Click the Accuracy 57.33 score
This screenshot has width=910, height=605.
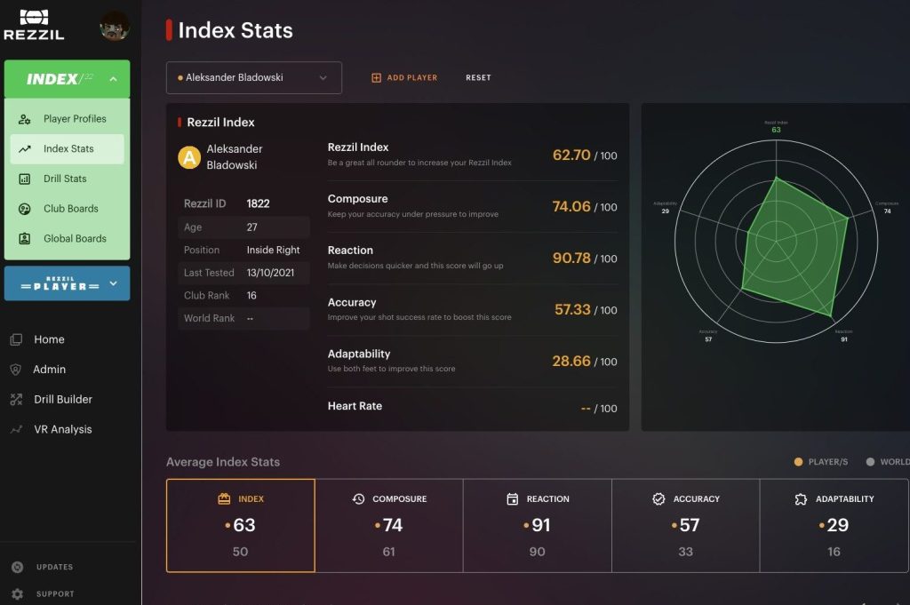coord(572,310)
